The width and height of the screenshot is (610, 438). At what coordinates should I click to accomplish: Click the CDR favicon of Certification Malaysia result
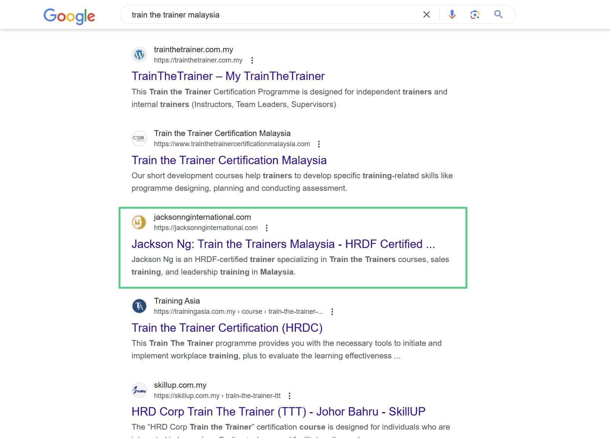(139, 139)
